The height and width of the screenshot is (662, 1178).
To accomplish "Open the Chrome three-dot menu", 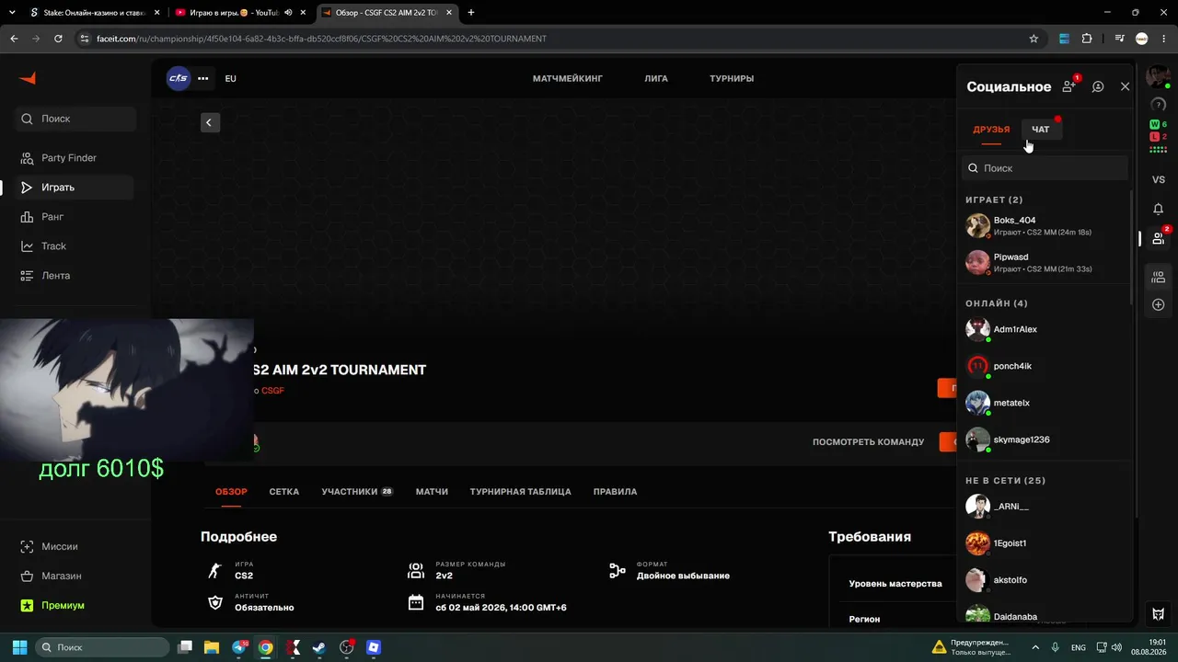I will tap(1164, 39).
